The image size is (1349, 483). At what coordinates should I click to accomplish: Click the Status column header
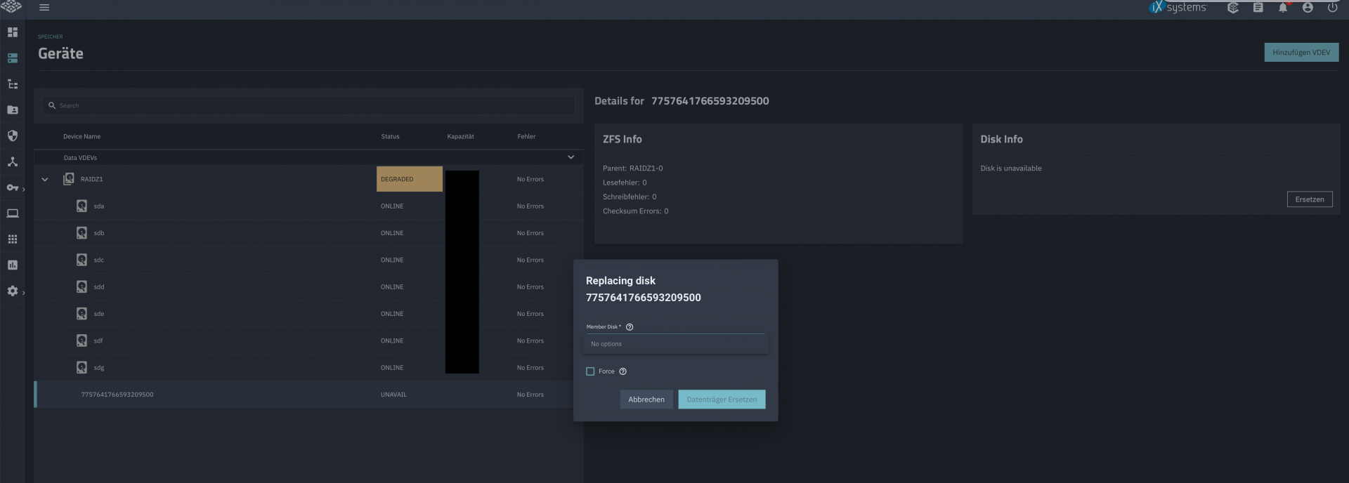[390, 136]
